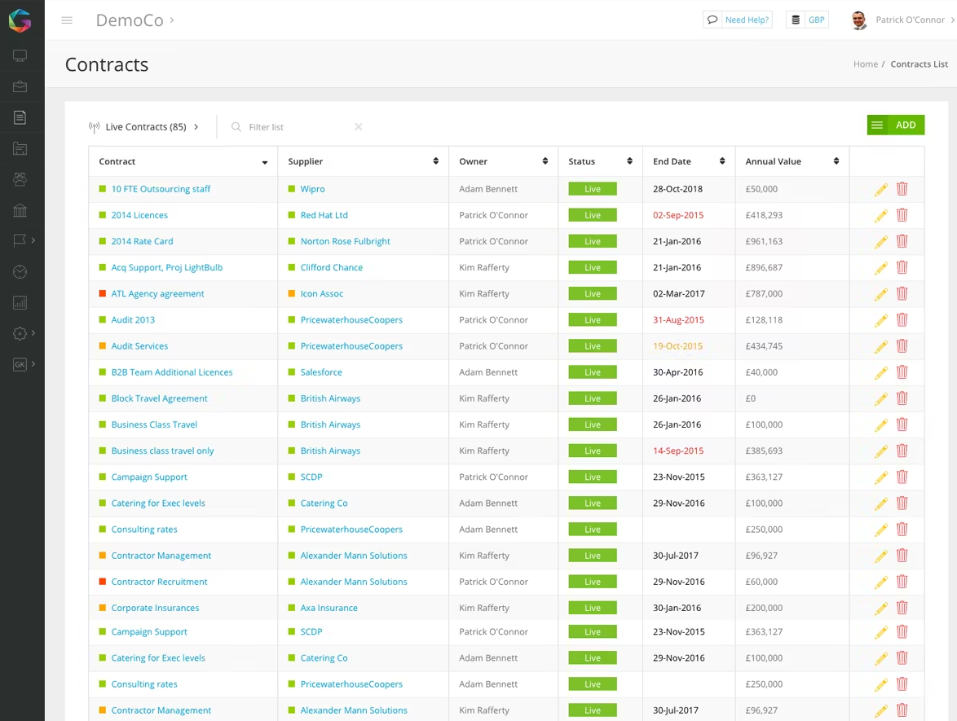Delete the 2014 Licences contract via trash icon
The width and height of the screenshot is (957, 721).
click(902, 214)
